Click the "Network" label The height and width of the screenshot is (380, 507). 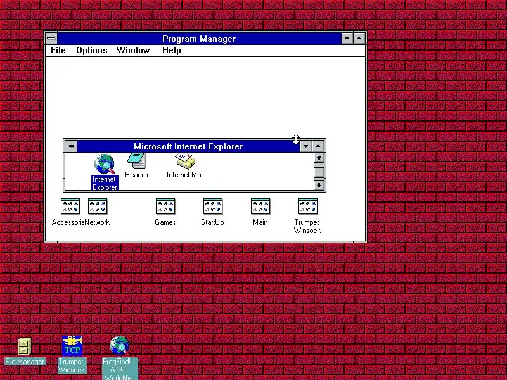pos(97,222)
